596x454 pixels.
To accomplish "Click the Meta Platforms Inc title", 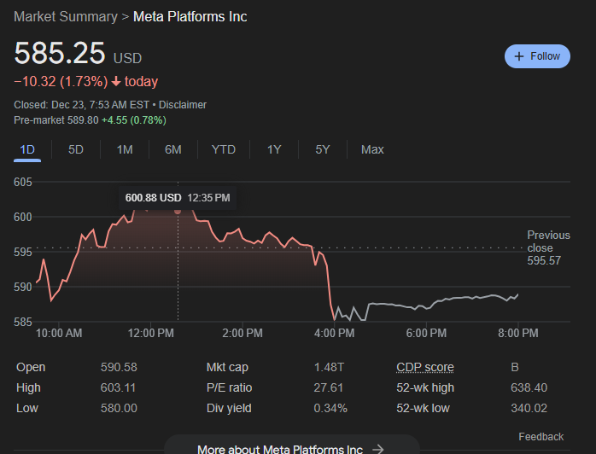I will pyautogui.click(x=190, y=17).
